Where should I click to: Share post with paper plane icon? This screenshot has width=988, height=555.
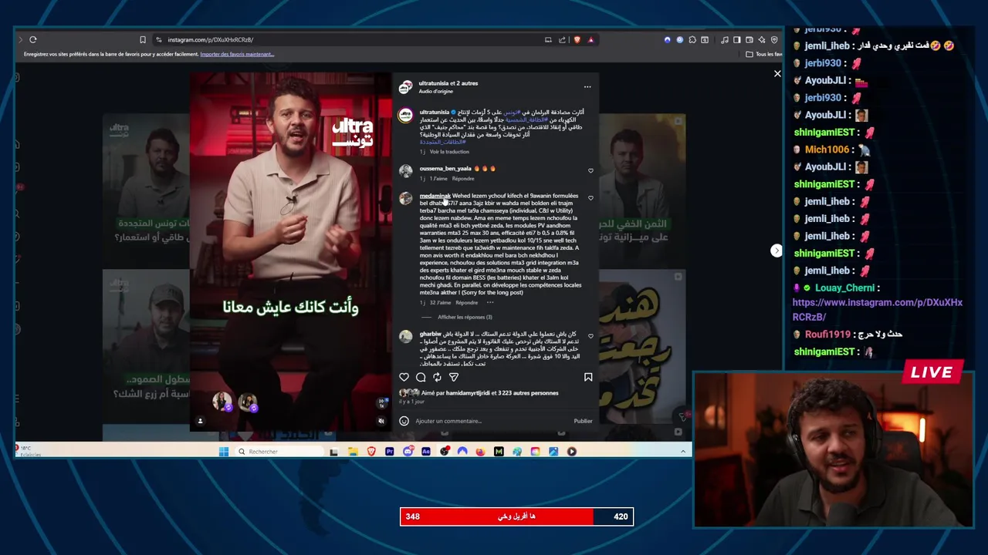click(454, 377)
